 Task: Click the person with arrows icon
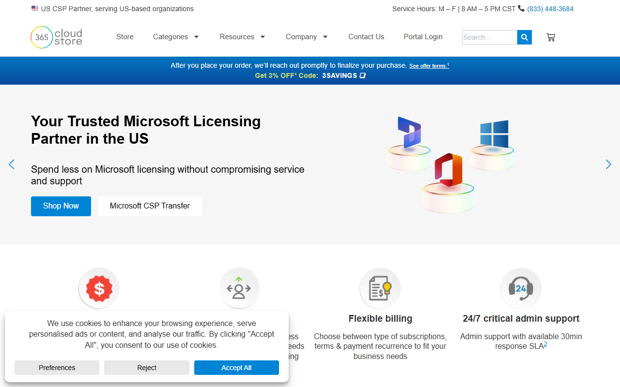coord(239,289)
